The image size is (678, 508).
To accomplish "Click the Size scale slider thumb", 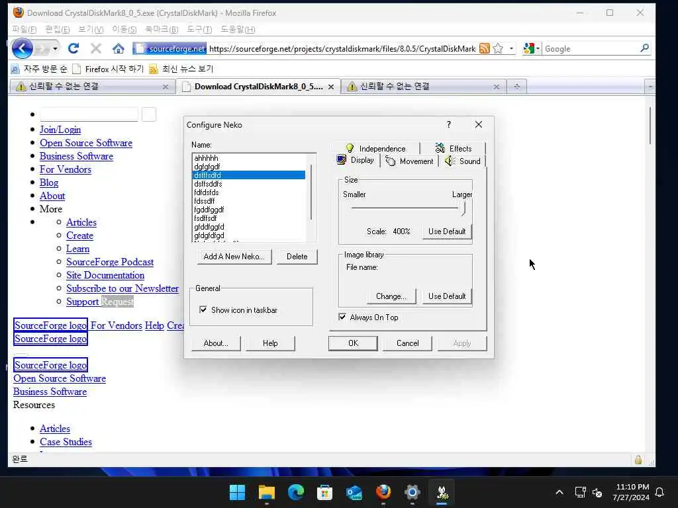I will click(x=463, y=208).
